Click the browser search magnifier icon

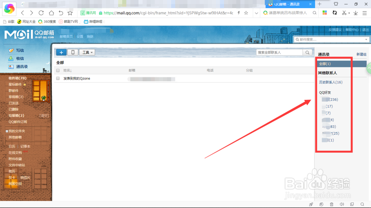[315, 13]
